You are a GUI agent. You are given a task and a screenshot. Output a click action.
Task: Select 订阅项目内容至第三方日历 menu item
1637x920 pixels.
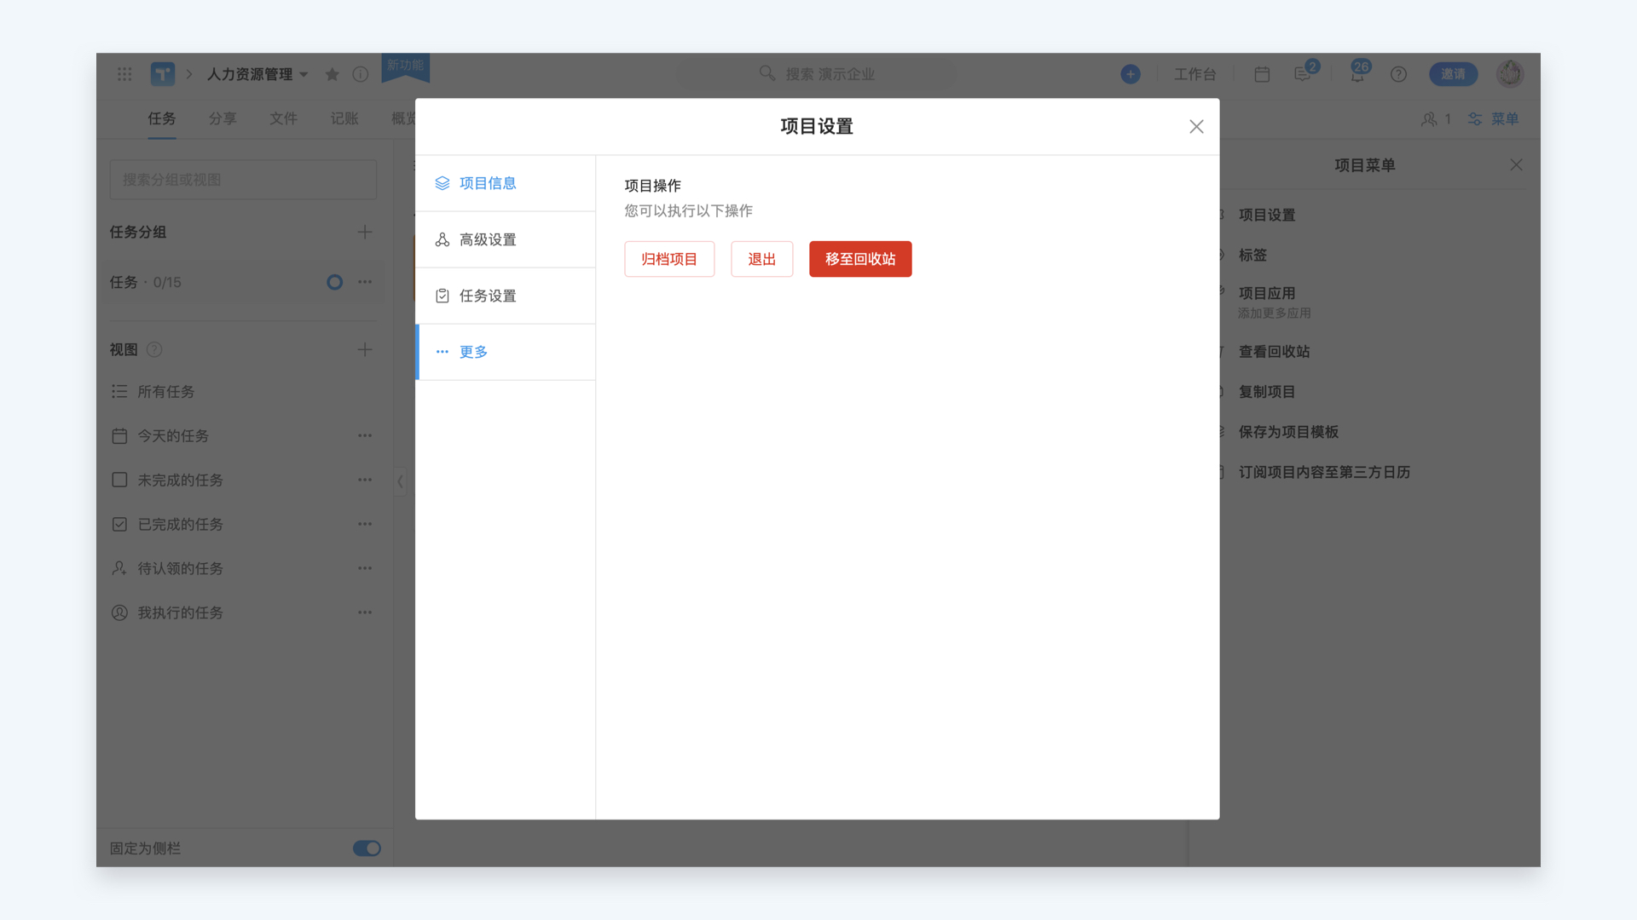coord(1324,472)
